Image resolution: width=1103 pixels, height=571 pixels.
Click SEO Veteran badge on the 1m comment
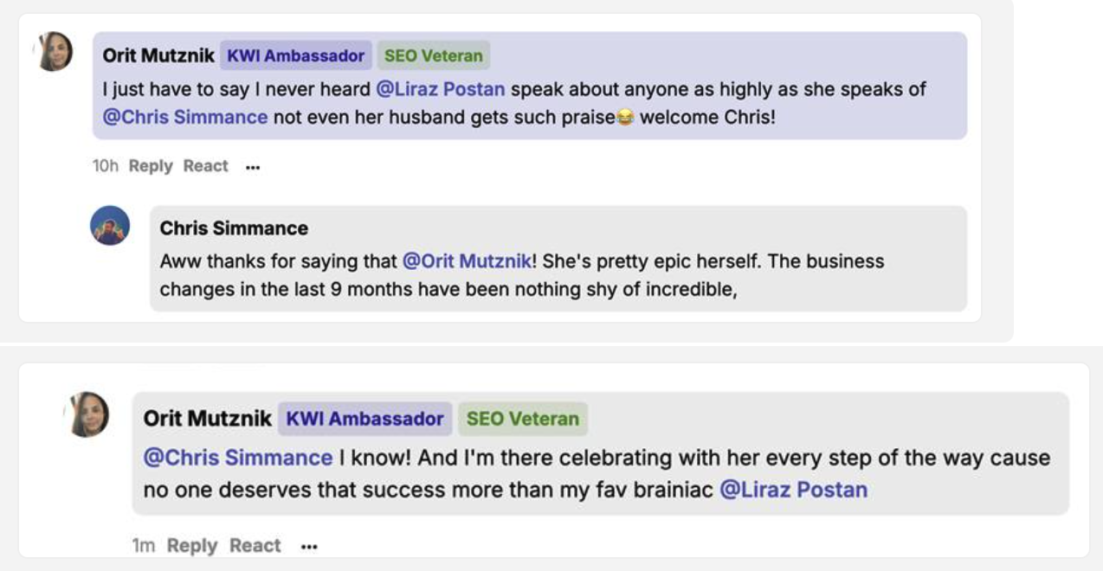[522, 419]
